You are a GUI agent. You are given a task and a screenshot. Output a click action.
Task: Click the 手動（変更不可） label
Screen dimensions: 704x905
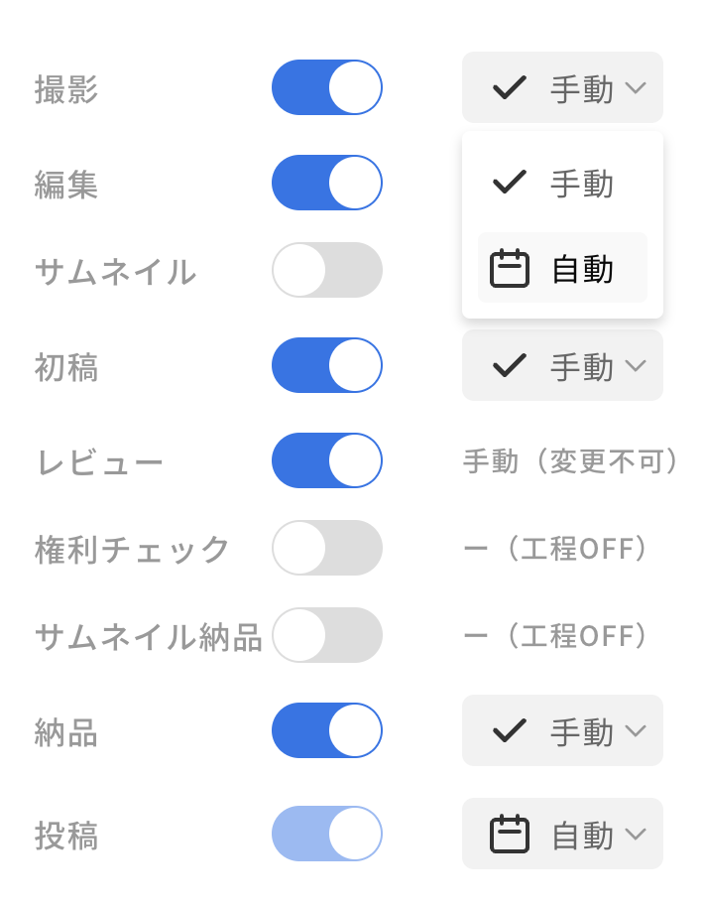coord(571,461)
